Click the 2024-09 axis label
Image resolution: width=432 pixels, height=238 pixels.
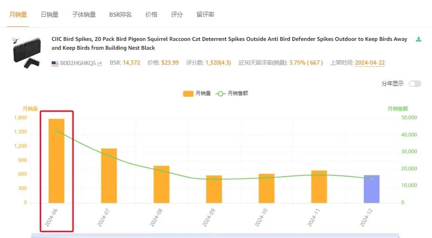click(209, 218)
